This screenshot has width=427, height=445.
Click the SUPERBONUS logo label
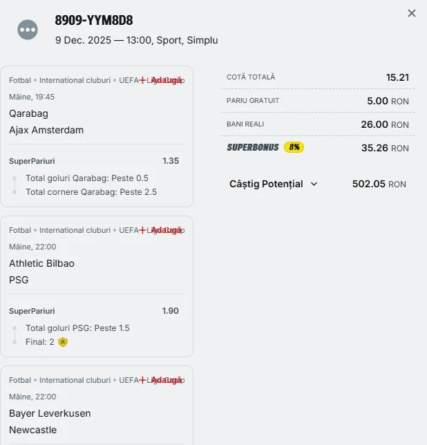(253, 147)
